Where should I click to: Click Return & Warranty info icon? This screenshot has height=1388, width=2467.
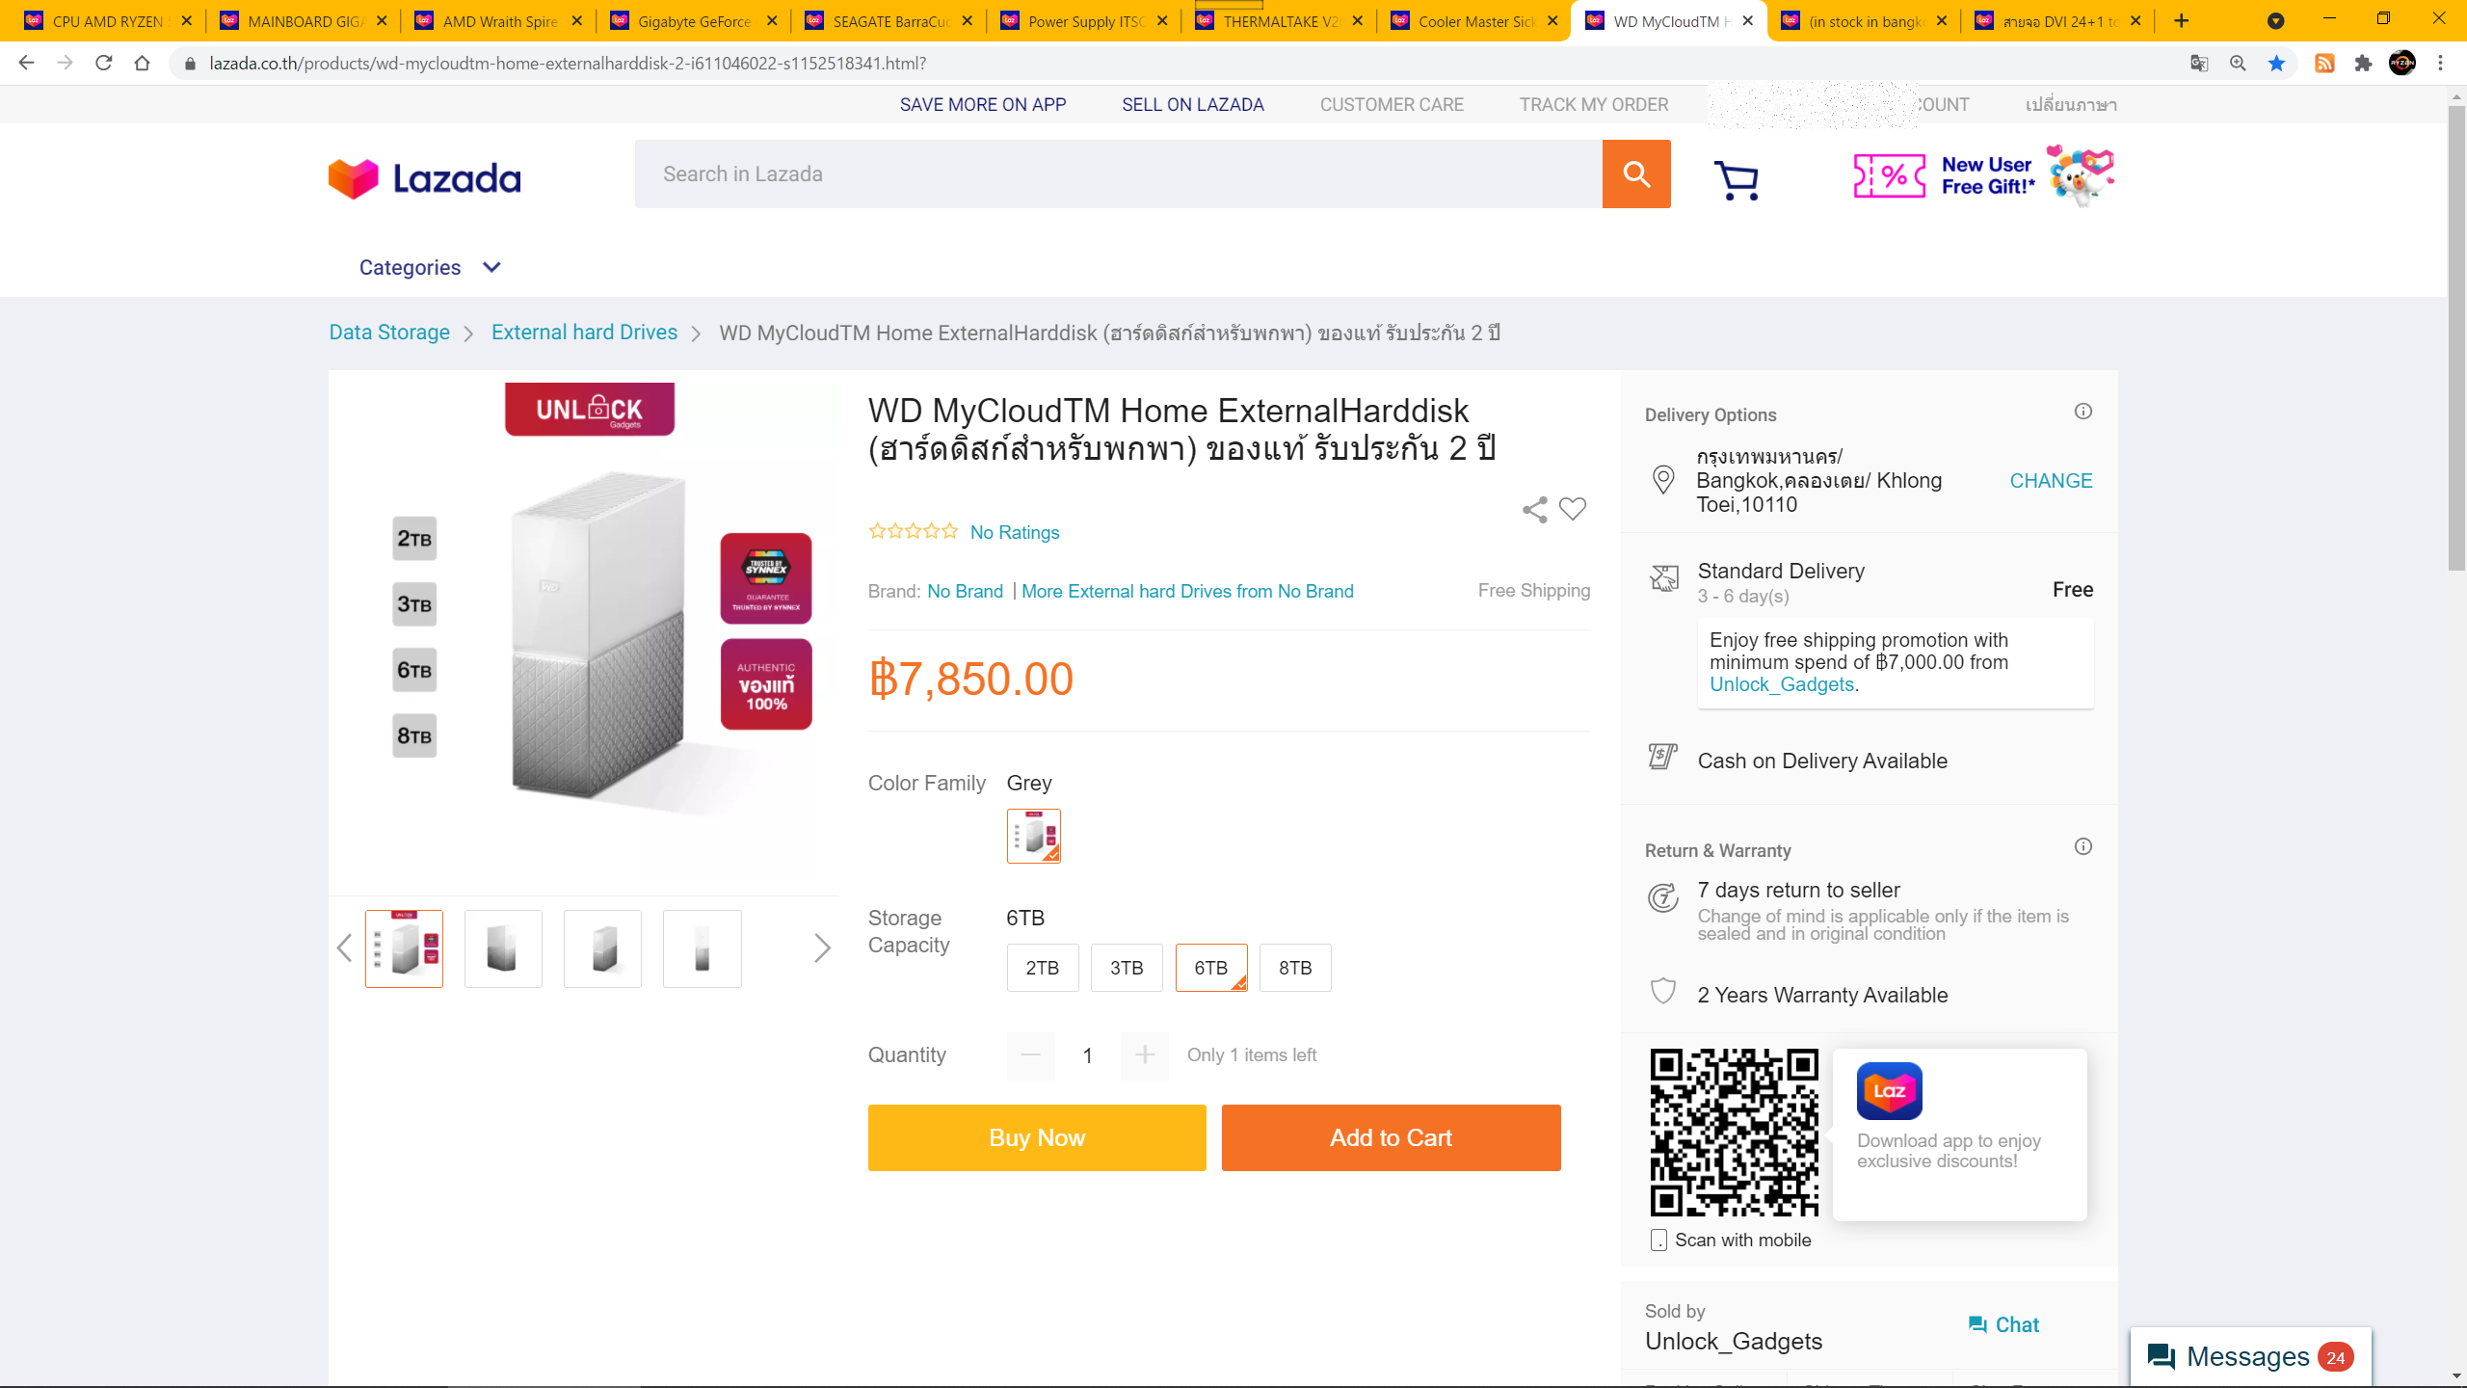pyautogui.click(x=2083, y=846)
